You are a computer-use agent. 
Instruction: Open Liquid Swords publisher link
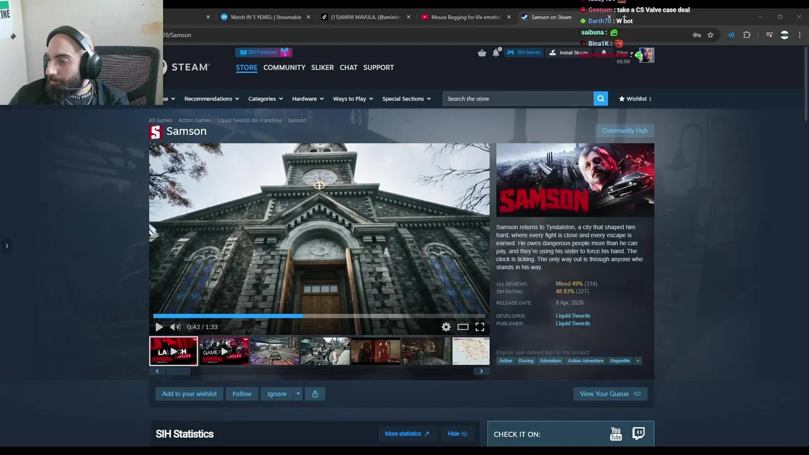pos(573,324)
